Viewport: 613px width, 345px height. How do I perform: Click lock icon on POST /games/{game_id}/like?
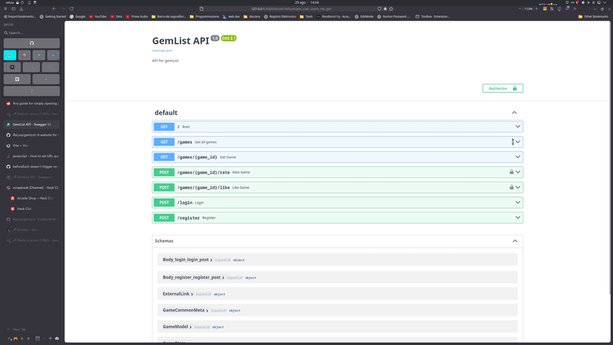[511, 187]
